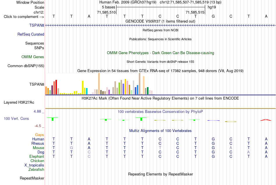Click the 'Scale' label
The width and height of the screenshot is (276, 185).
pyautogui.click(x=39, y=7)
